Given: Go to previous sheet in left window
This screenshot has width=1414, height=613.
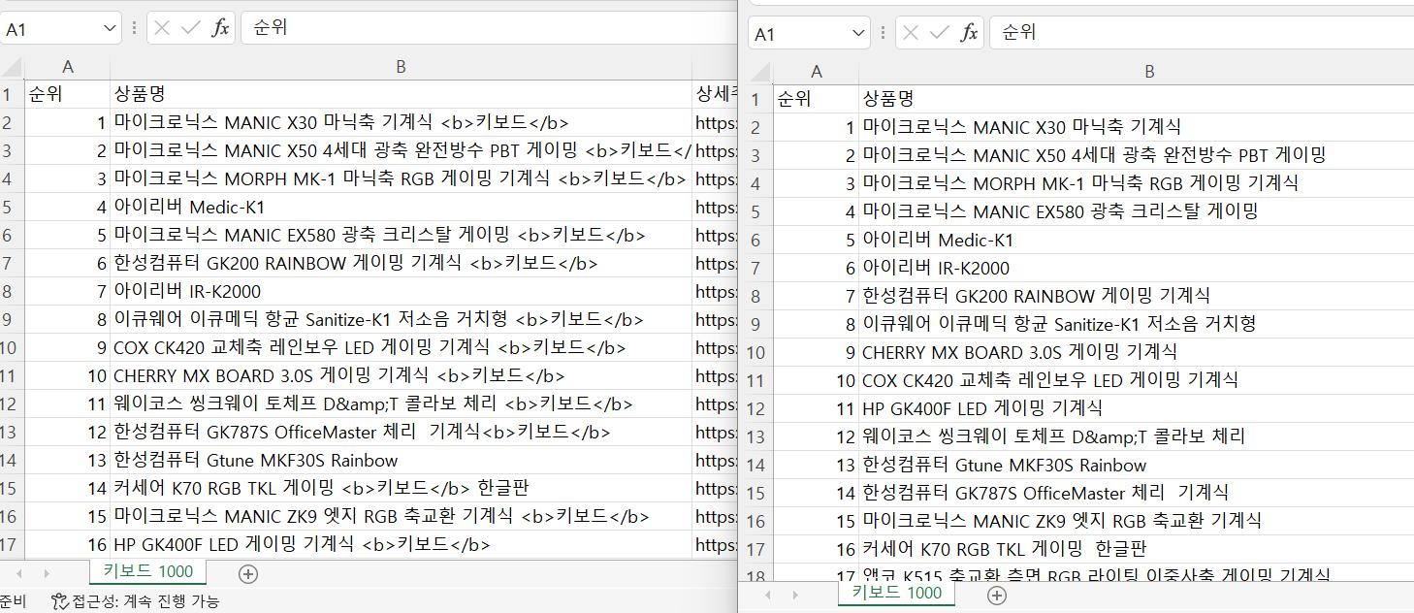Looking at the screenshot, I should pos(18,573).
